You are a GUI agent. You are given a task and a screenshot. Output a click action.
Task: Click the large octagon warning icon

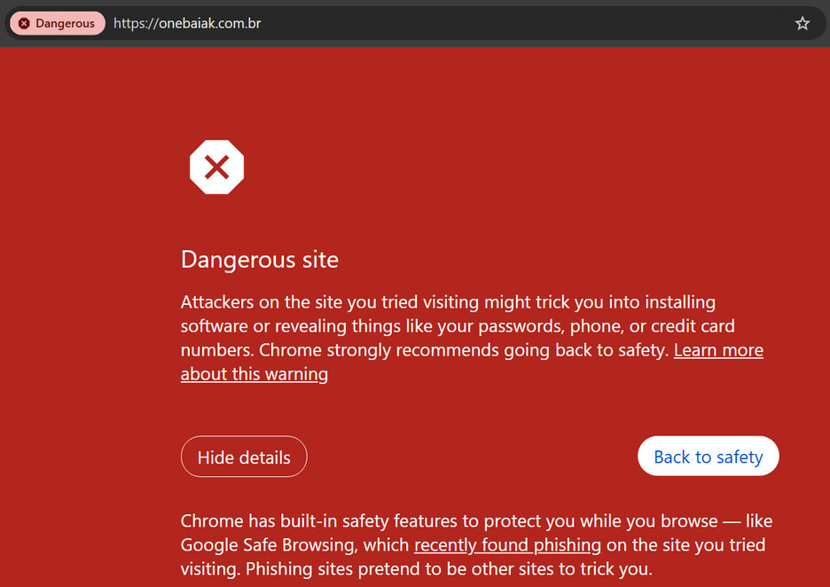[x=216, y=167]
